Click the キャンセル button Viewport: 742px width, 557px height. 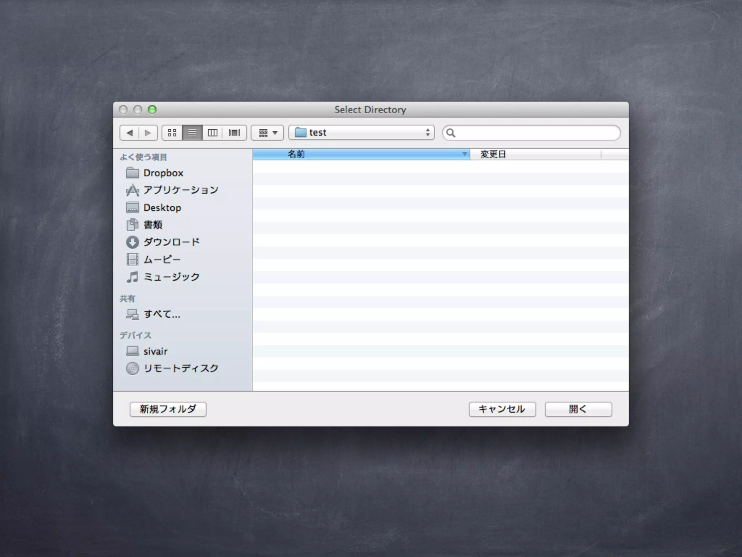pyautogui.click(x=502, y=409)
